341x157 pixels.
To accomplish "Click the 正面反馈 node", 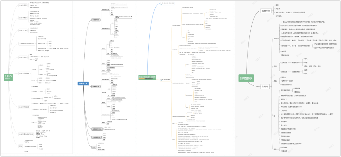I will (x=284, y=62).
